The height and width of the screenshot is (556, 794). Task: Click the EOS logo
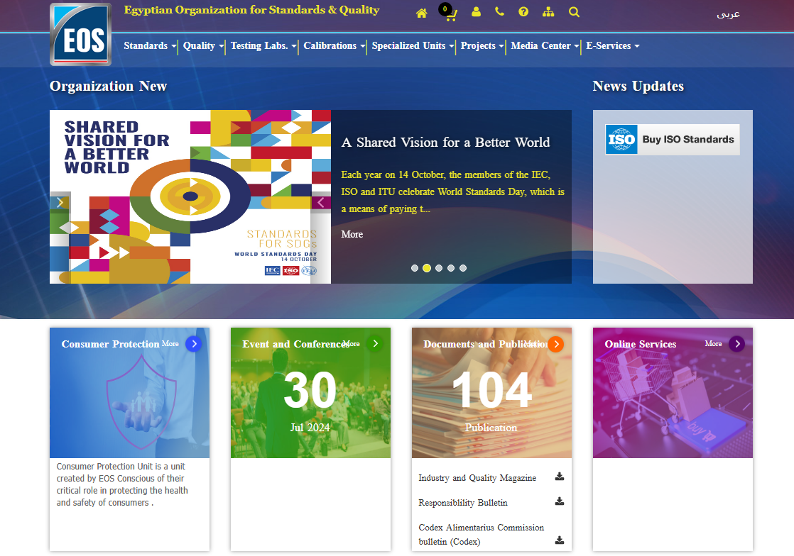(x=80, y=34)
